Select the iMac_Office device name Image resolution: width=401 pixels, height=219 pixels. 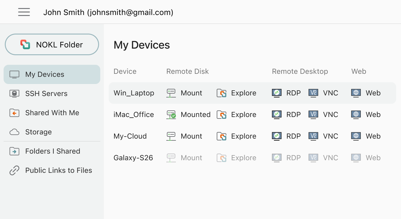click(x=134, y=115)
